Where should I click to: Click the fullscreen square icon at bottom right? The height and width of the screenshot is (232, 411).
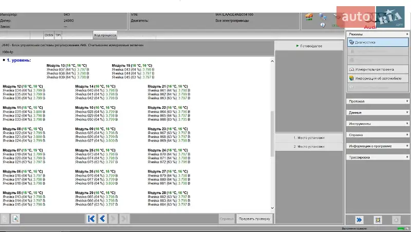tap(378, 220)
